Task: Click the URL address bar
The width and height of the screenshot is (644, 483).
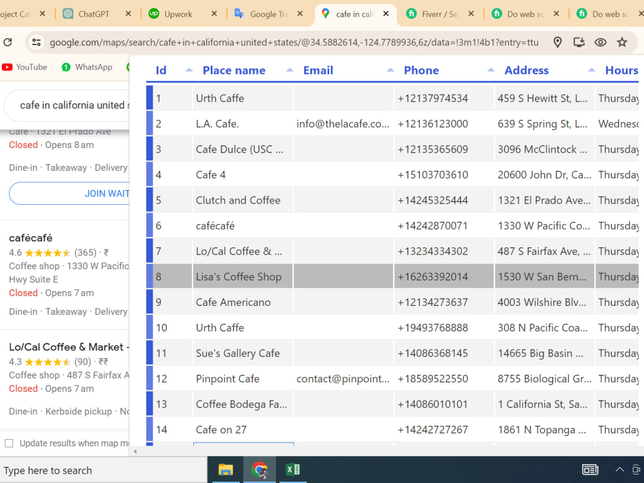Action: coord(294,43)
